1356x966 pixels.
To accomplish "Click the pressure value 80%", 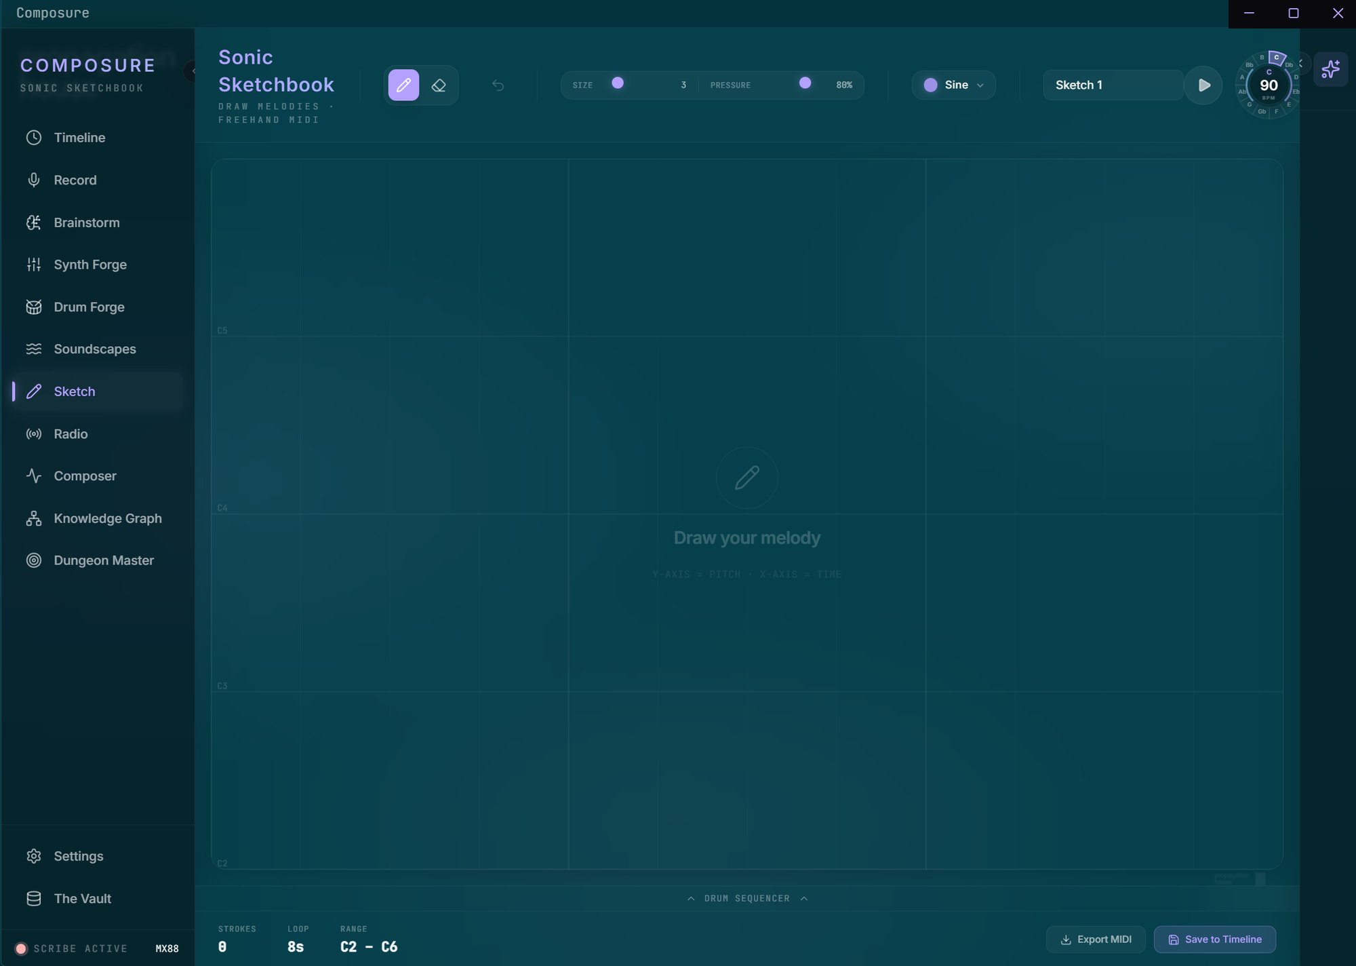I will point(844,85).
